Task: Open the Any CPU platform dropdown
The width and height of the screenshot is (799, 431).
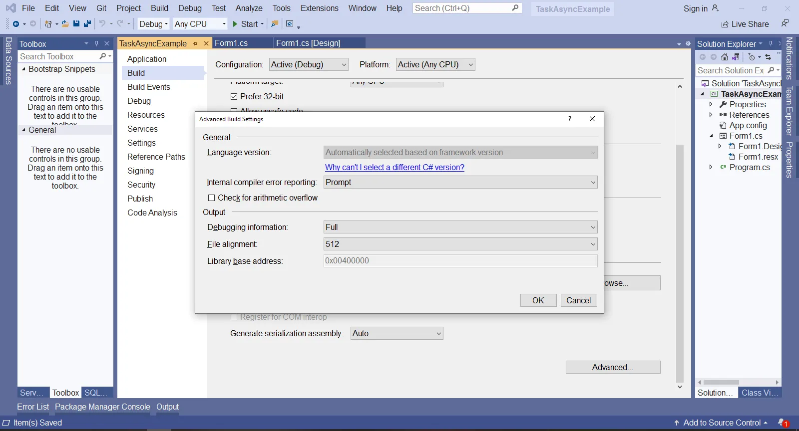Action: (200, 24)
